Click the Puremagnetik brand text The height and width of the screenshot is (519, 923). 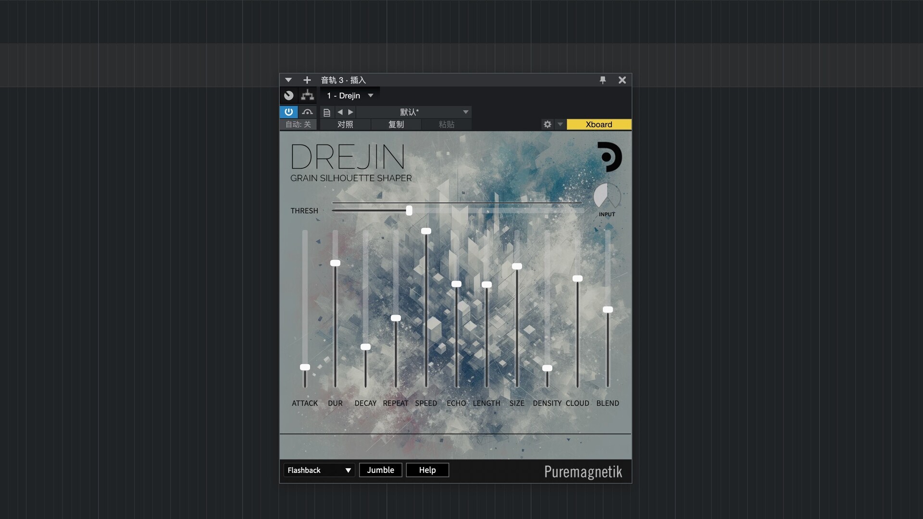583,472
